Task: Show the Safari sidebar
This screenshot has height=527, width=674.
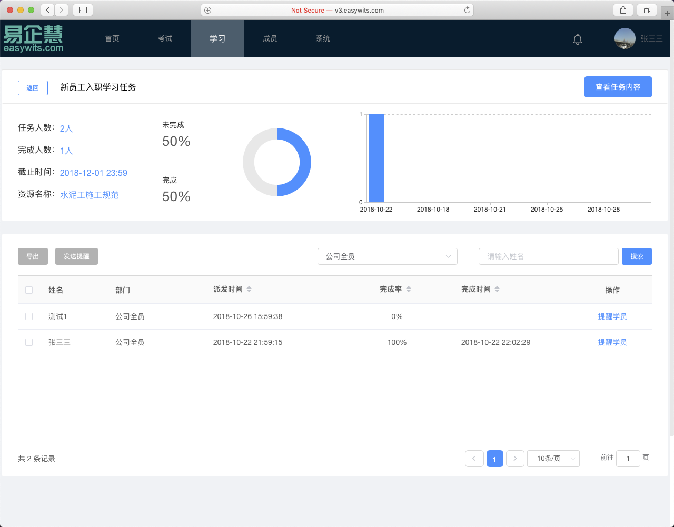Action: click(x=83, y=10)
